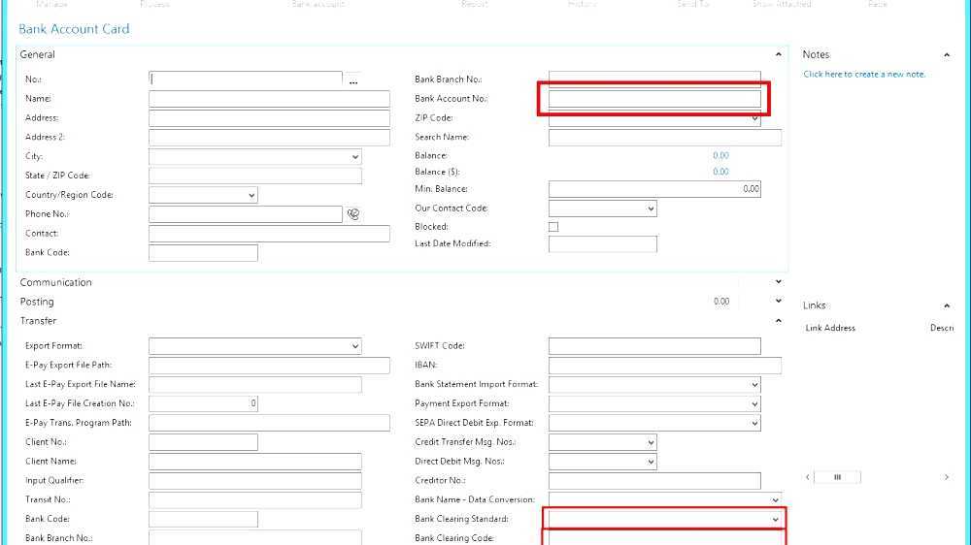Click the Transit No. input field
This screenshot has height=545, width=971.
pos(255,499)
